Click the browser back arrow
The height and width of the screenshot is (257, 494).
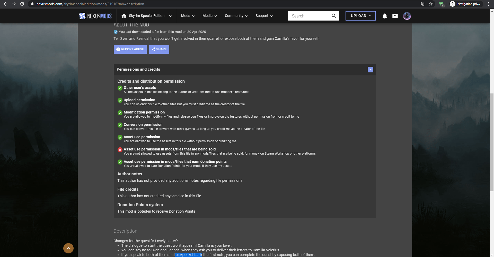[x=6, y=4]
